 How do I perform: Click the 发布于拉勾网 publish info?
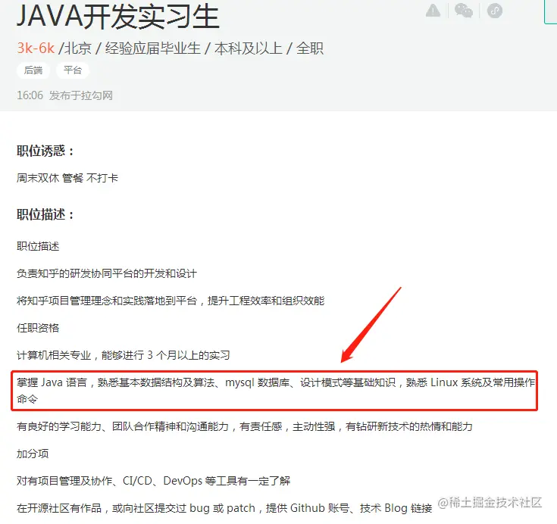click(80, 95)
